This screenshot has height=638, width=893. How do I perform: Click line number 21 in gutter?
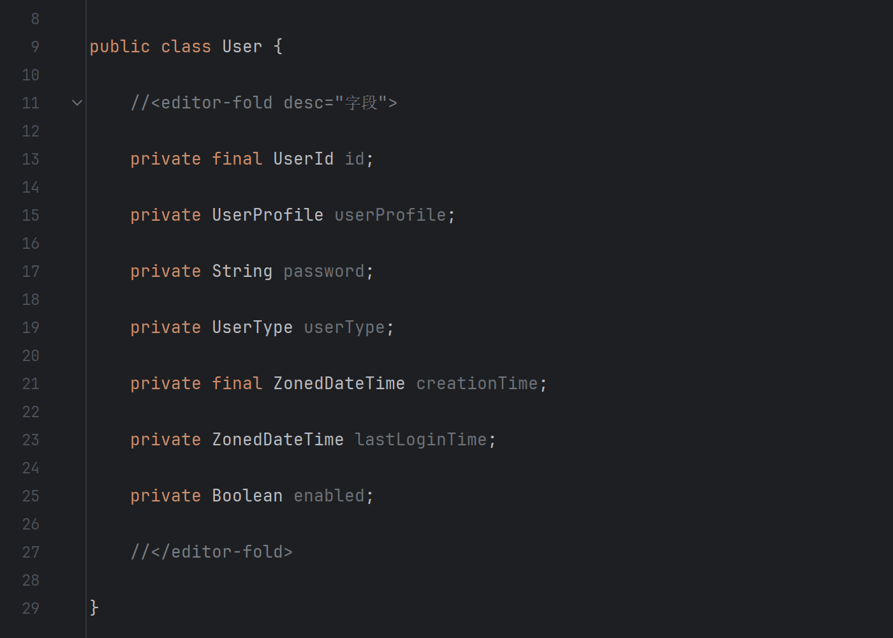click(x=31, y=384)
